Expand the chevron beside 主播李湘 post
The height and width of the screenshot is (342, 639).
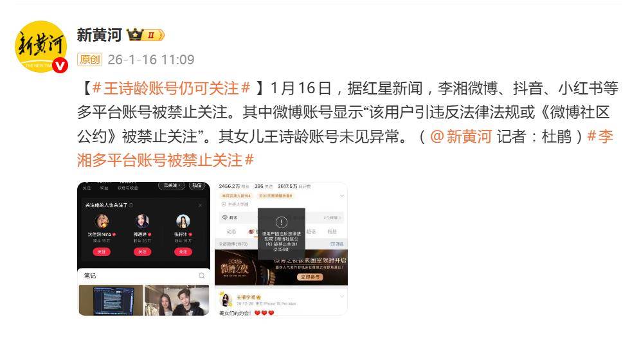[341, 297]
